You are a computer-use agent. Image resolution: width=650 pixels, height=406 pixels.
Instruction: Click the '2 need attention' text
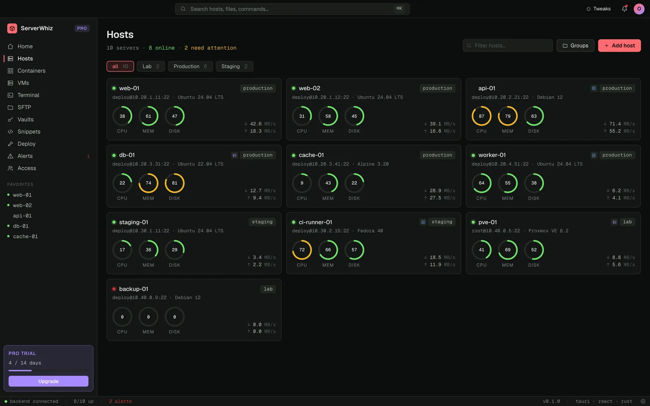pos(210,48)
